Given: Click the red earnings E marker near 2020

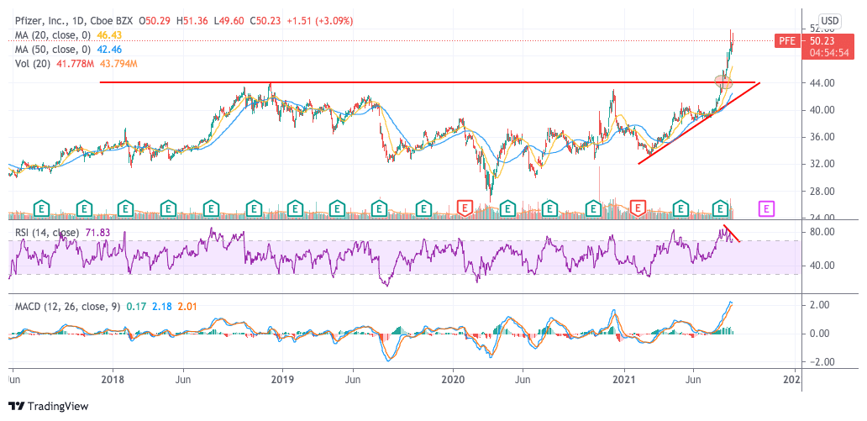Looking at the screenshot, I should [x=465, y=208].
